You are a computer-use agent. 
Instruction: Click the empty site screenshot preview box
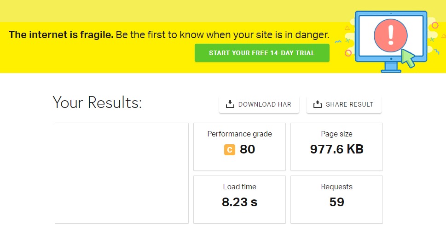(122, 173)
